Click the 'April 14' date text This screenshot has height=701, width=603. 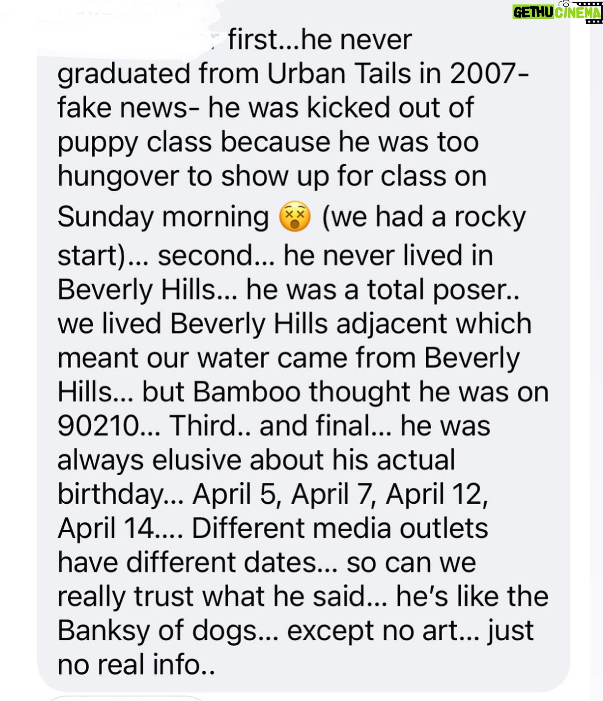[x=106, y=528]
